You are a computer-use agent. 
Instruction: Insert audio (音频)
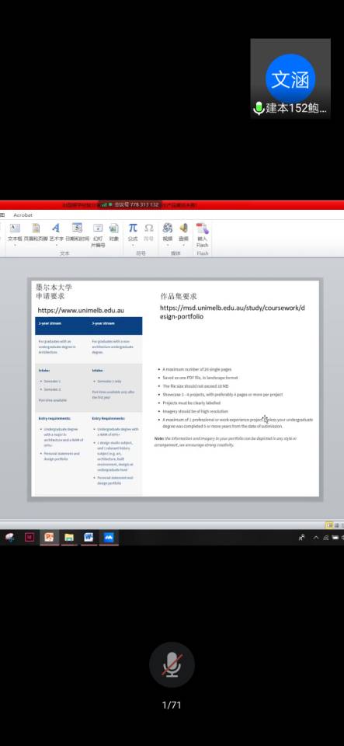coord(183,231)
